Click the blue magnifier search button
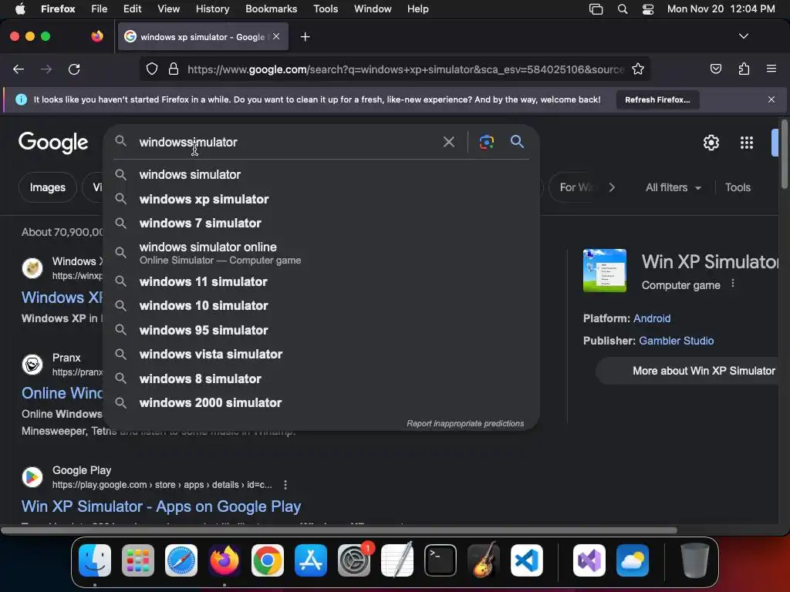The image size is (790, 592). pos(517,142)
